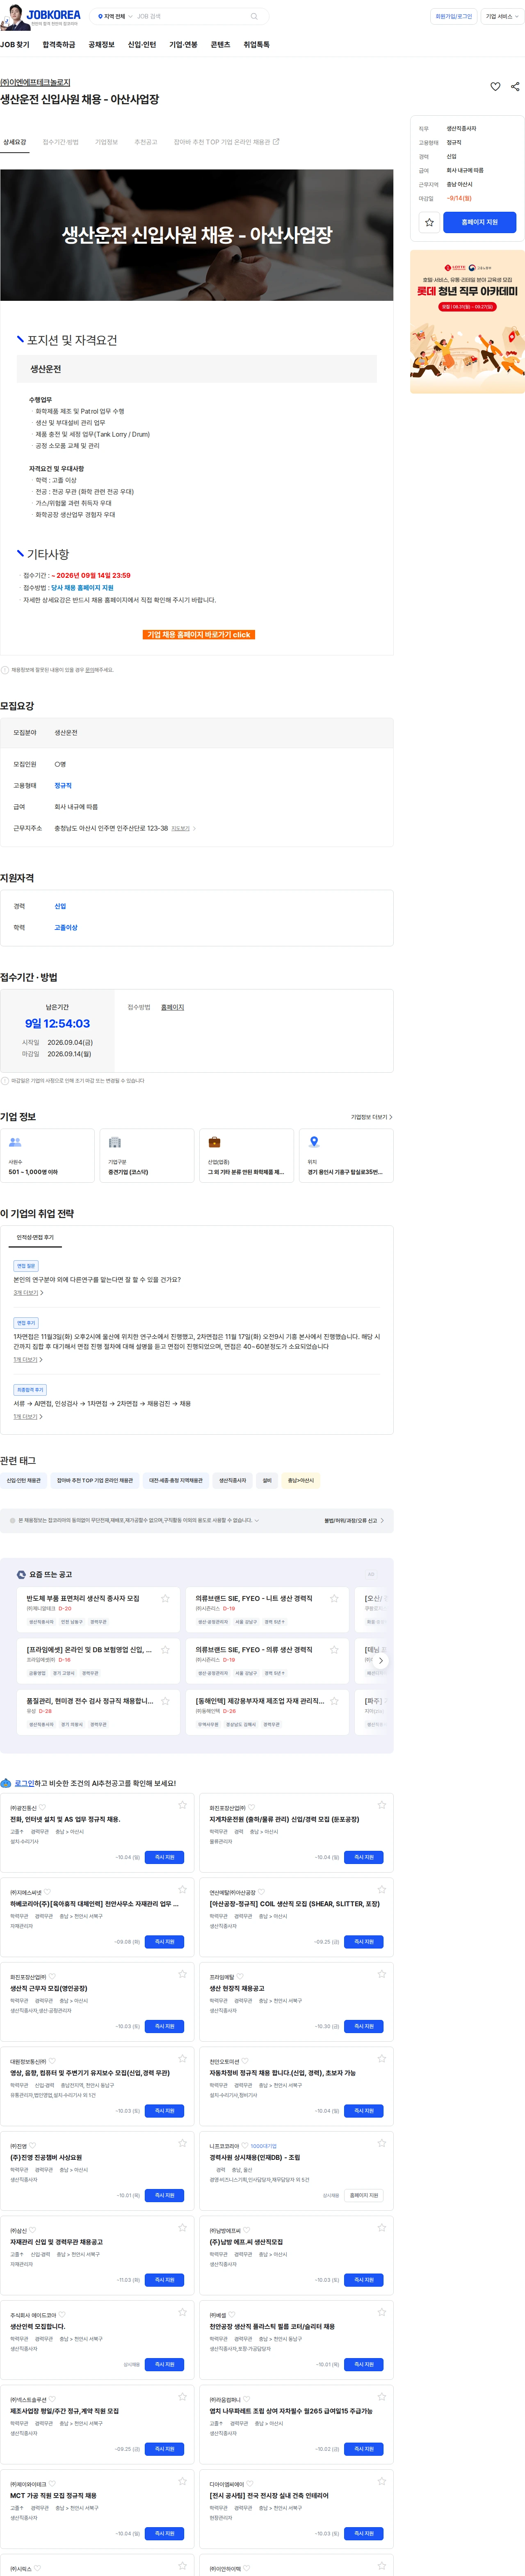Click 기업 채용 홈페이지 바로가기 click
525x2576 pixels.
pos(199,634)
